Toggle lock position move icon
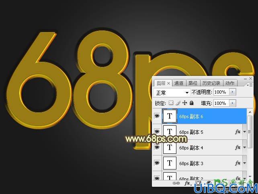The image size is (258, 194). [x=185, y=103]
